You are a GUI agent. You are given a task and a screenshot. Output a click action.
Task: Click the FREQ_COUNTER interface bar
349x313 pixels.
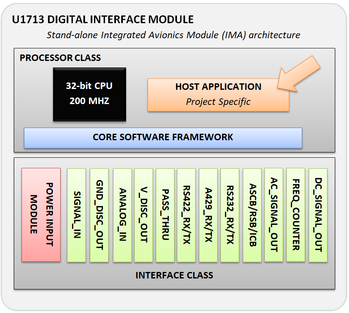click(x=296, y=215)
